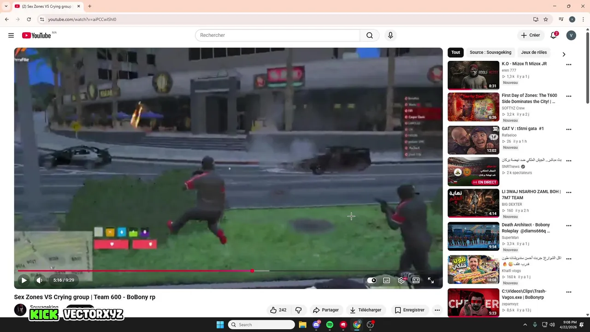Open options for Trash-Vagos.exe video
The height and width of the screenshot is (332, 590).
(x=568, y=292)
